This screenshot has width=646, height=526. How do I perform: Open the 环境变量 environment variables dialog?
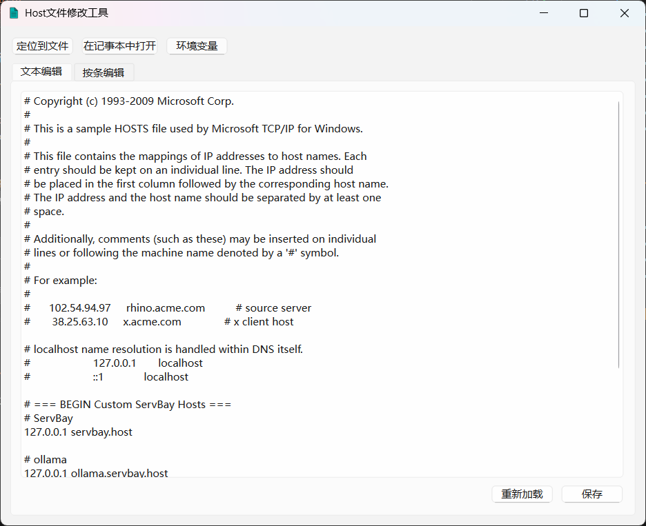coord(197,45)
